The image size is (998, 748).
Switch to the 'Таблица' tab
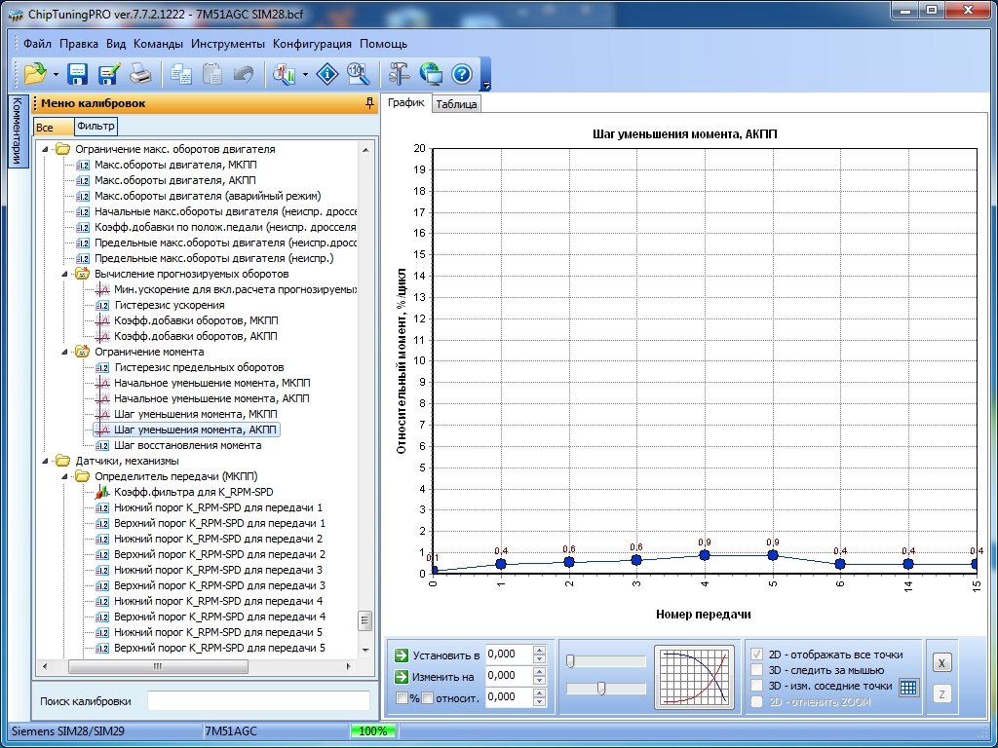coord(456,104)
